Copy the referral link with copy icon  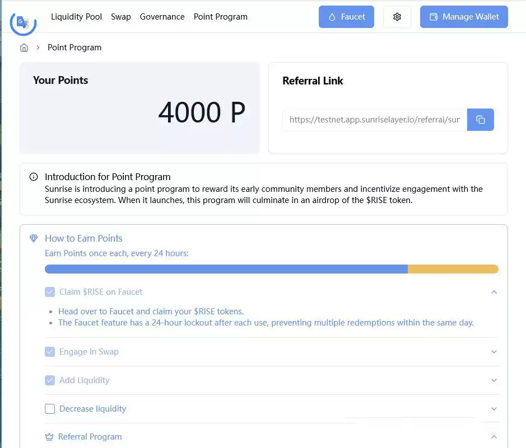480,120
